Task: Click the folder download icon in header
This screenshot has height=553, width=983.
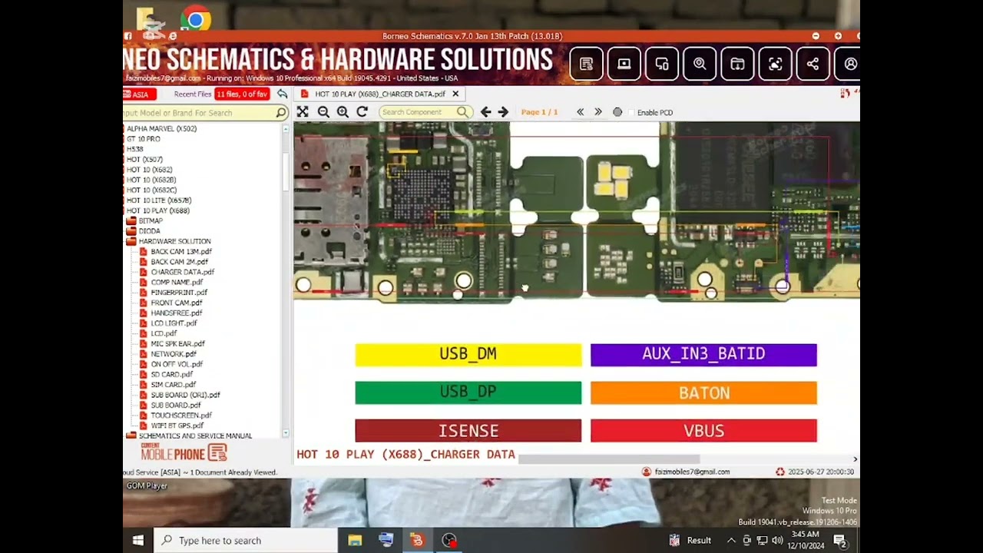Action: point(737,65)
